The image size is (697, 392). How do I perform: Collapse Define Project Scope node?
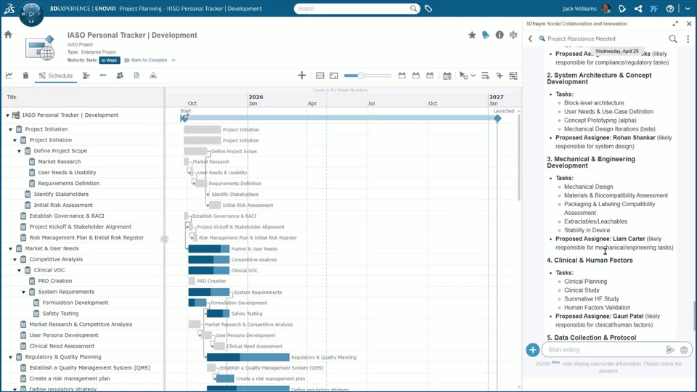point(19,151)
